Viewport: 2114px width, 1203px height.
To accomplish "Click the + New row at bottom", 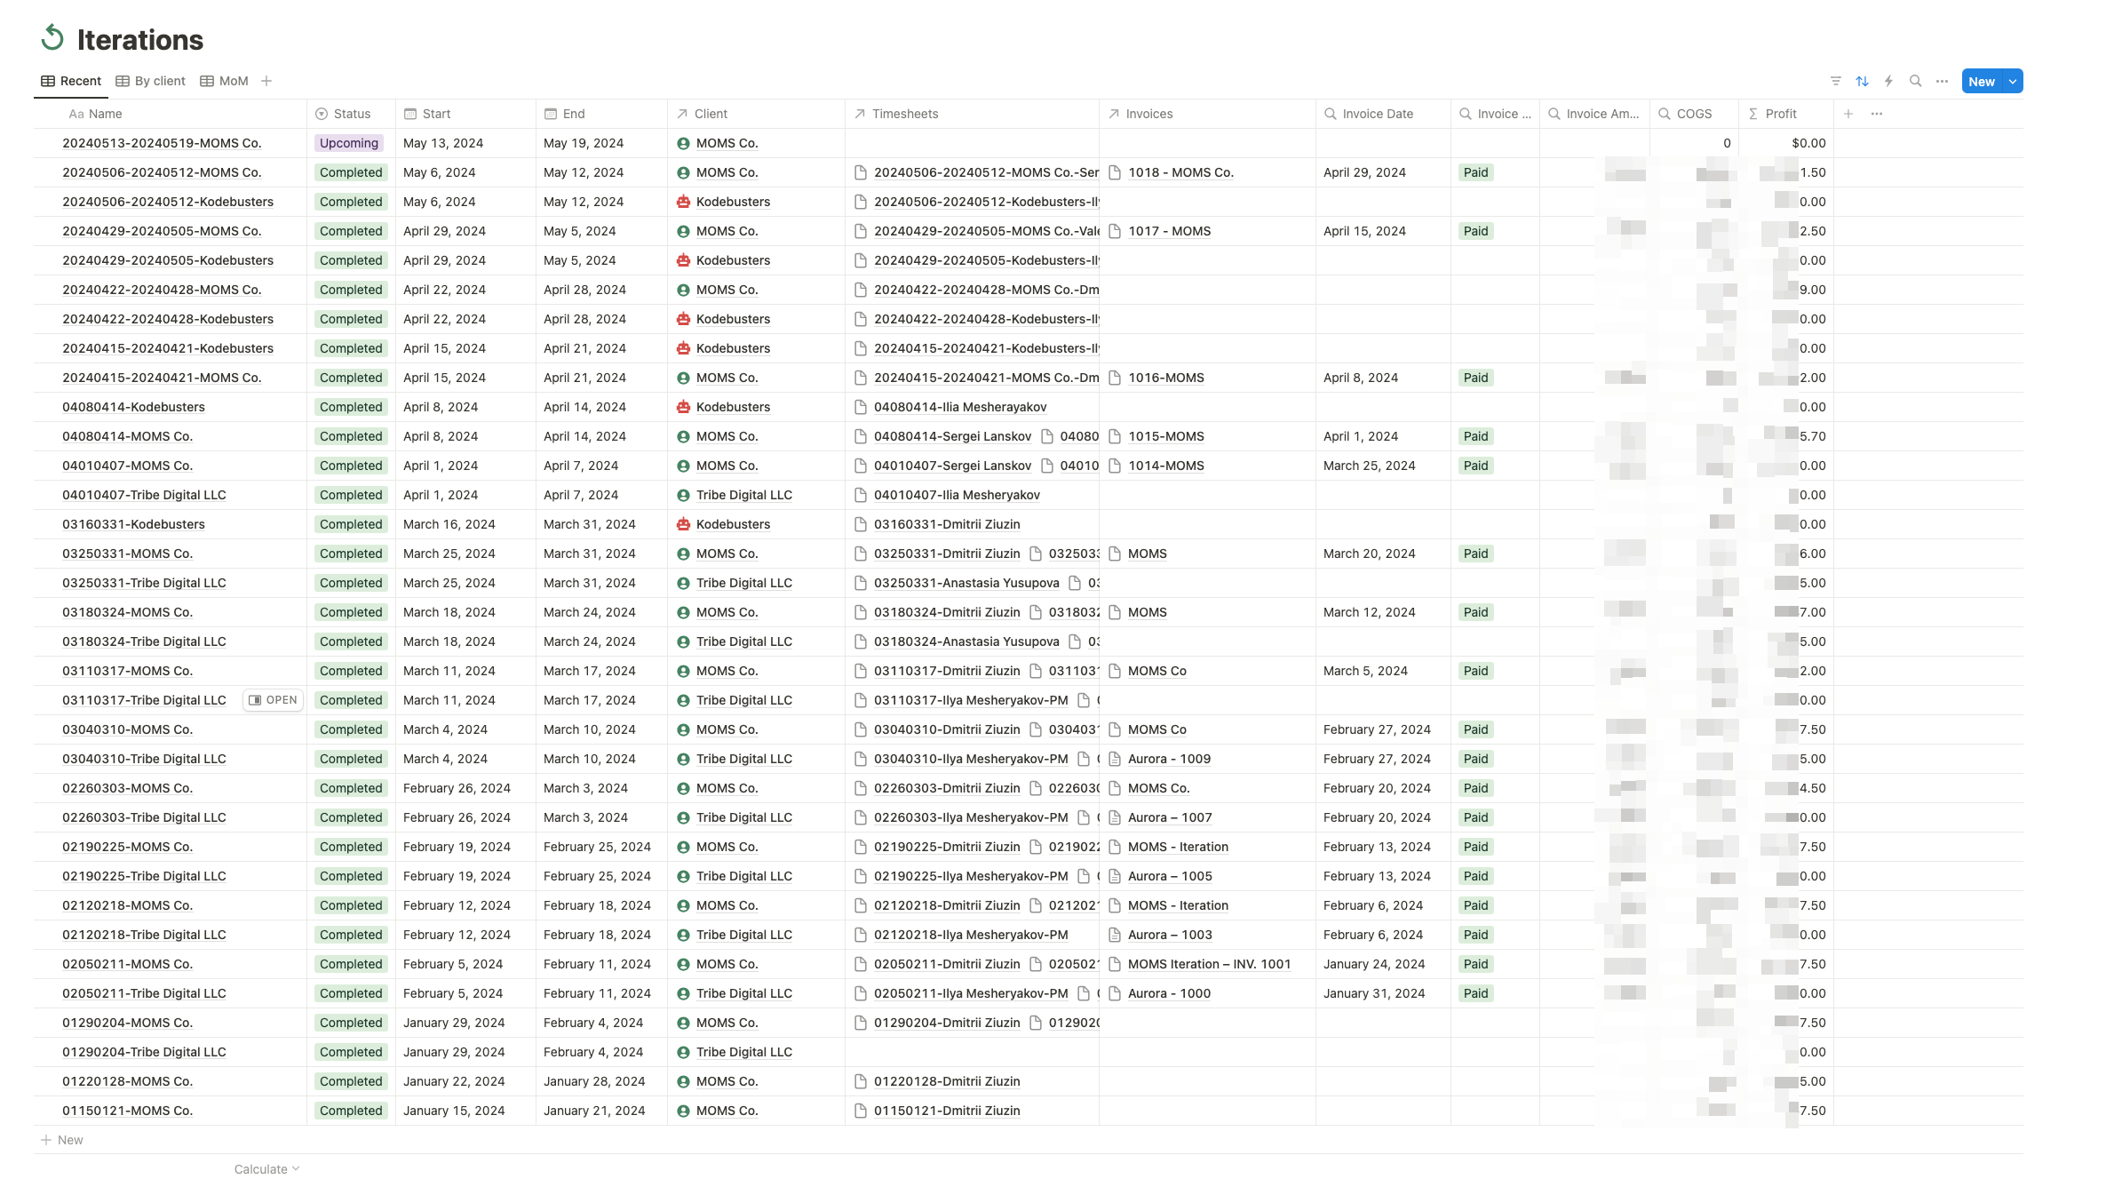I will pyautogui.click(x=62, y=1140).
